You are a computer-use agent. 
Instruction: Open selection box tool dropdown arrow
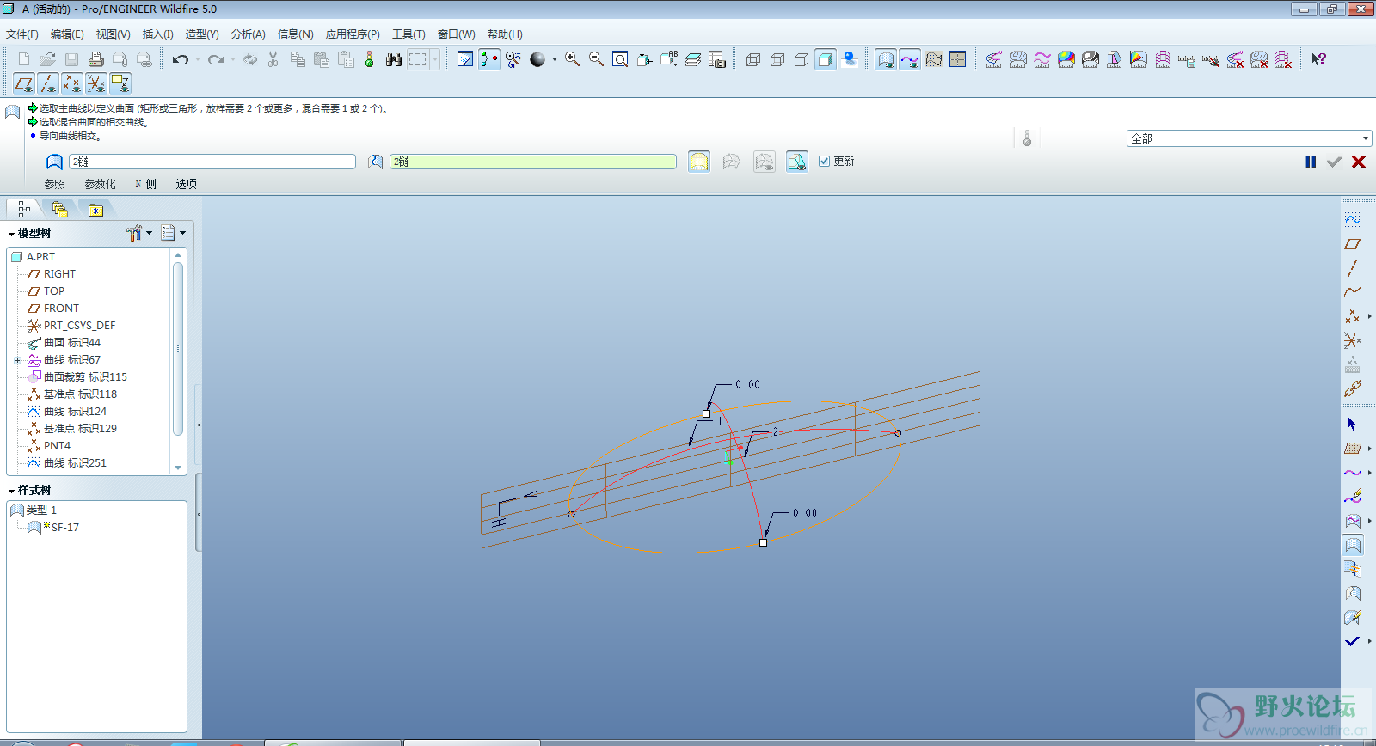click(434, 59)
